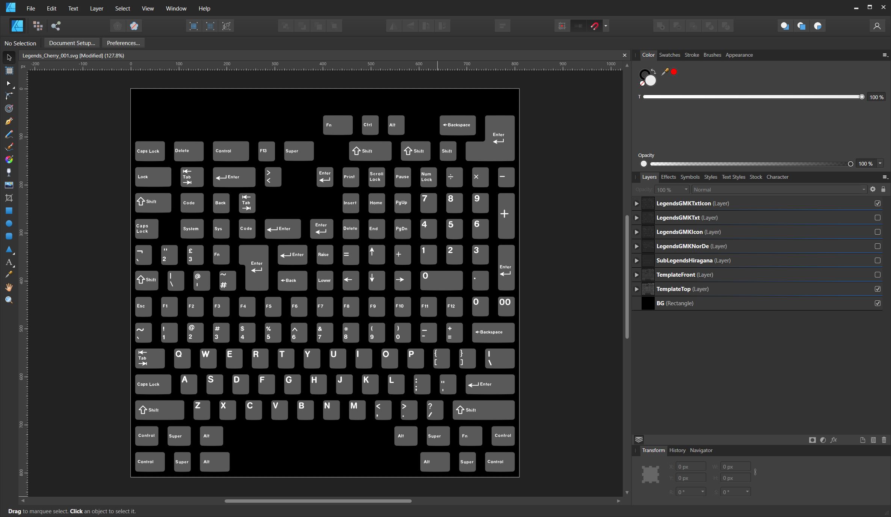The image size is (891, 517).
Task: Hide the TemplateTop layer
Action: (x=877, y=289)
